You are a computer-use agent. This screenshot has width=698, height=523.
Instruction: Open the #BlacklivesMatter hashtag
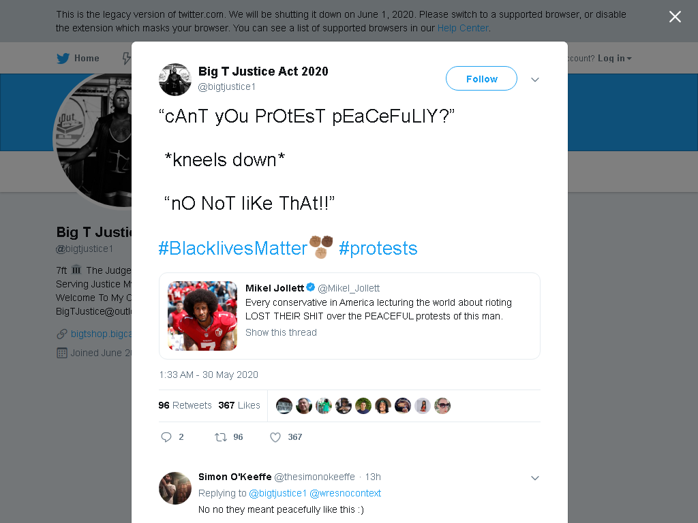click(233, 248)
